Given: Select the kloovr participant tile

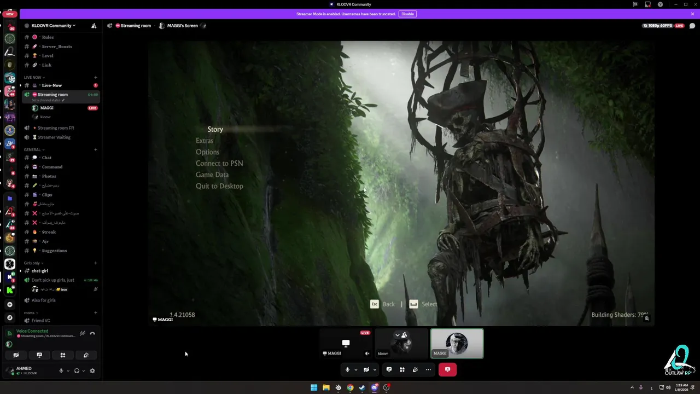Looking at the screenshot, I should click(x=401, y=344).
